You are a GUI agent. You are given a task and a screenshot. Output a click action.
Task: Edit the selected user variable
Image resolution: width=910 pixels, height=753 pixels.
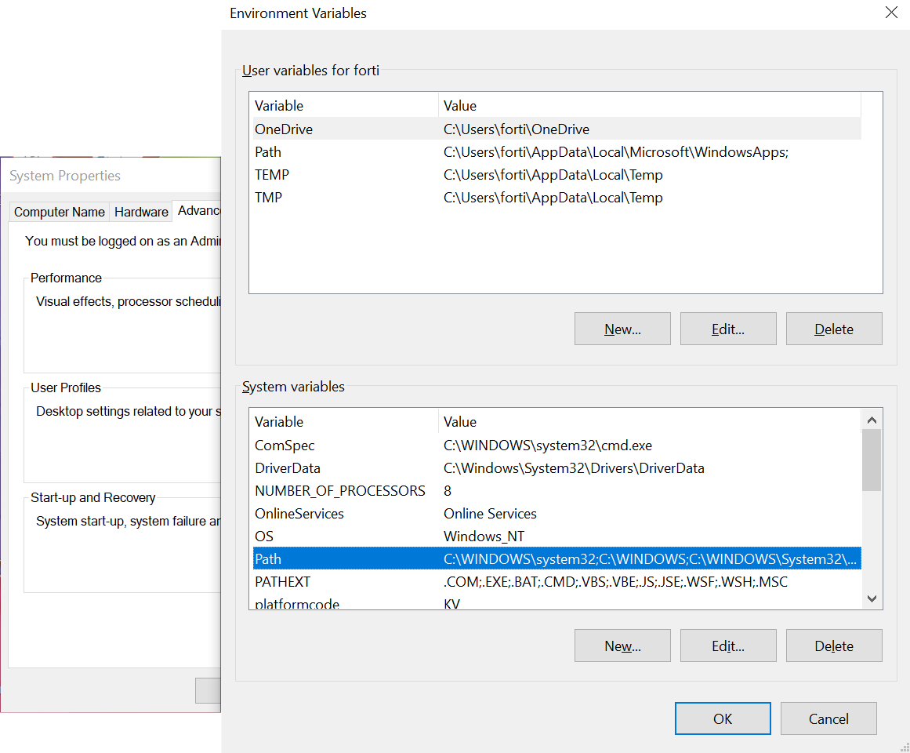coord(728,329)
